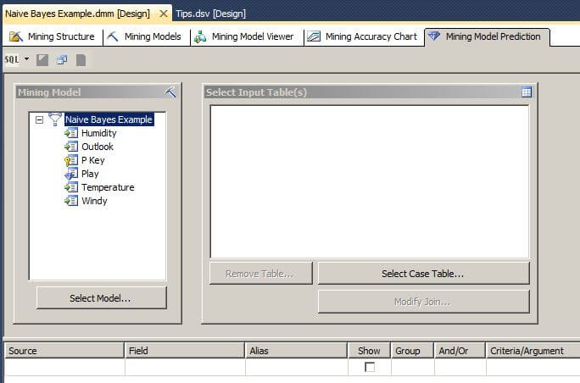Viewport: 580px width, 383px height.
Task: Click the input column icon next to Outlook
Action: 71,147
